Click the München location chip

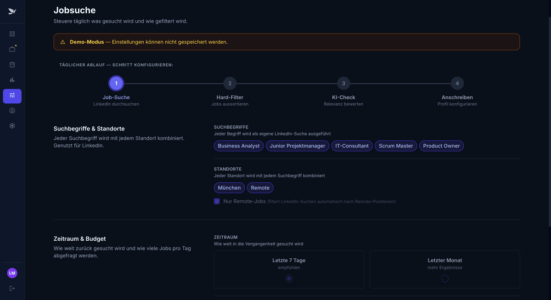click(229, 188)
